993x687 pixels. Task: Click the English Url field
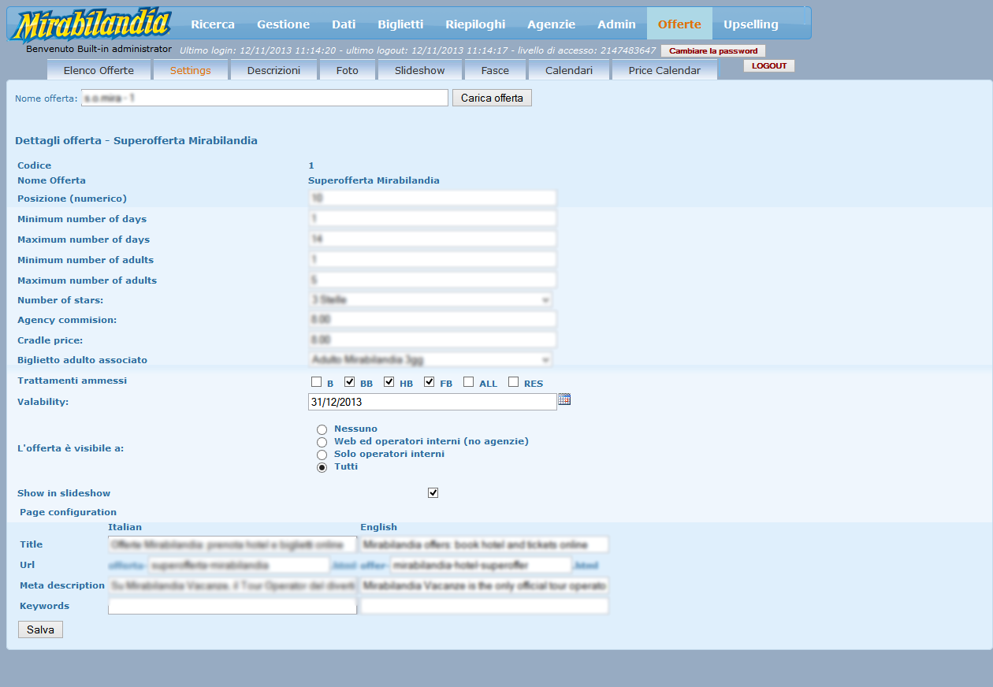481,565
